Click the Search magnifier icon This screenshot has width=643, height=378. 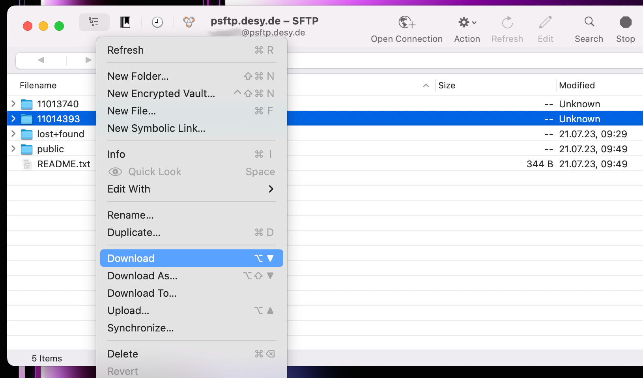click(589, 22)
